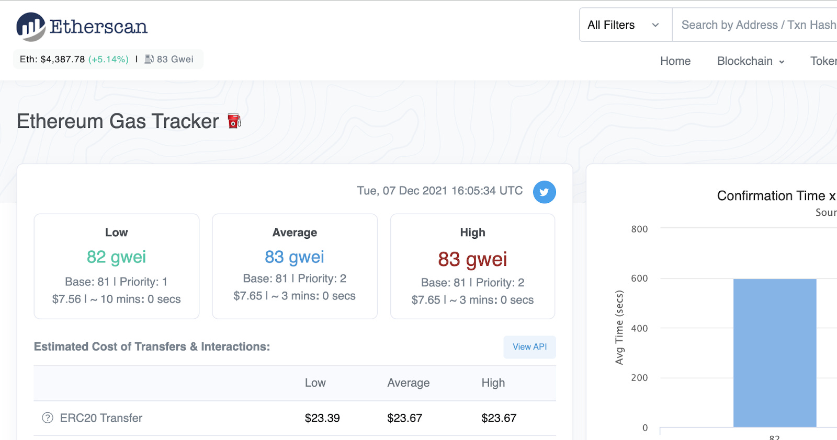
Task: Click the blue bar in confirmation chart
Action: pos(775,353)
